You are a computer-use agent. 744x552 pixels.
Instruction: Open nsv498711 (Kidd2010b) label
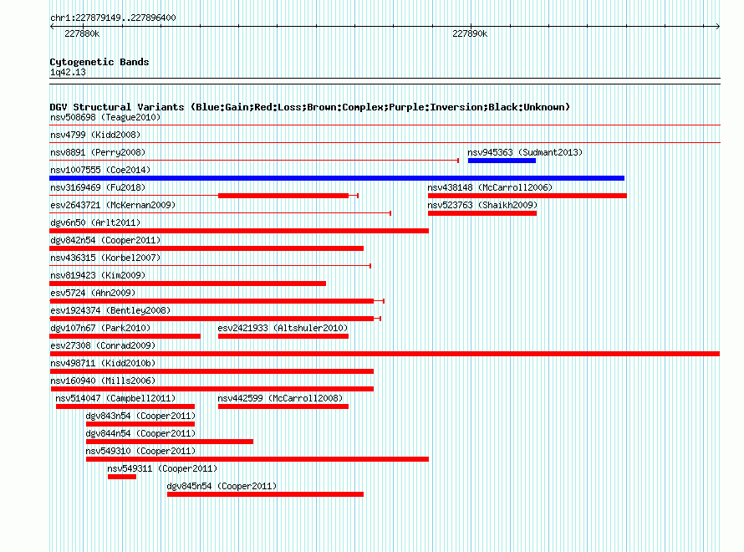tap(103, 363)
